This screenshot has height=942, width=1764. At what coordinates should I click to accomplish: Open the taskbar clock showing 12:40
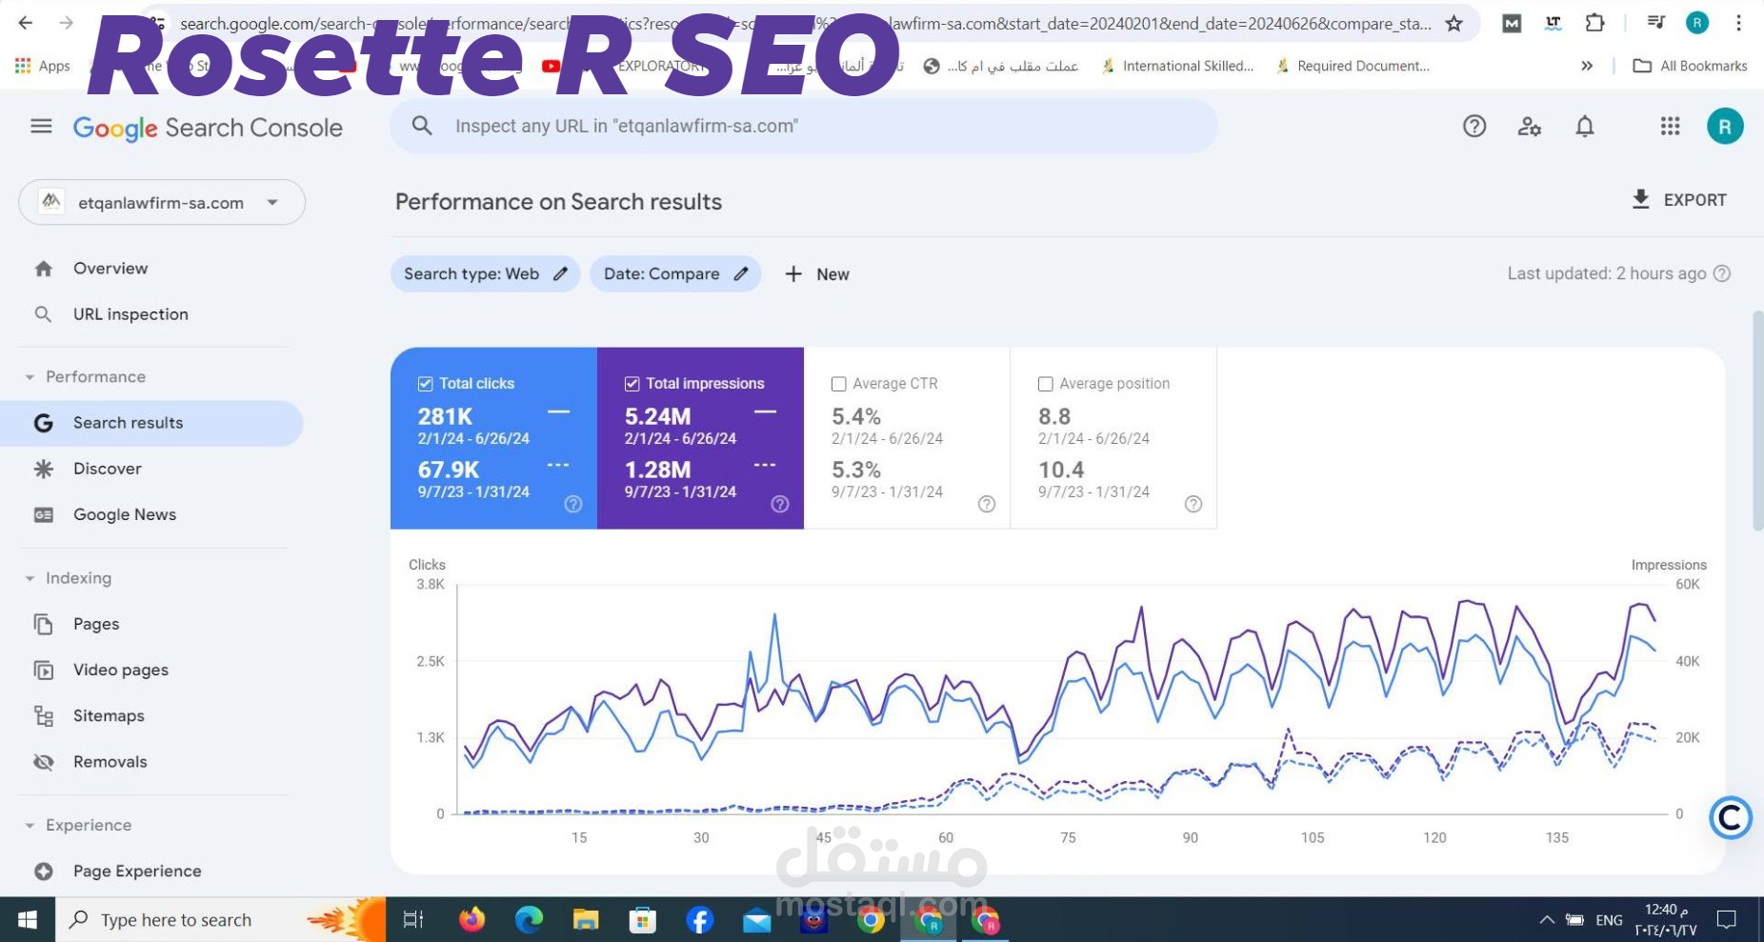click(1666, 920)
